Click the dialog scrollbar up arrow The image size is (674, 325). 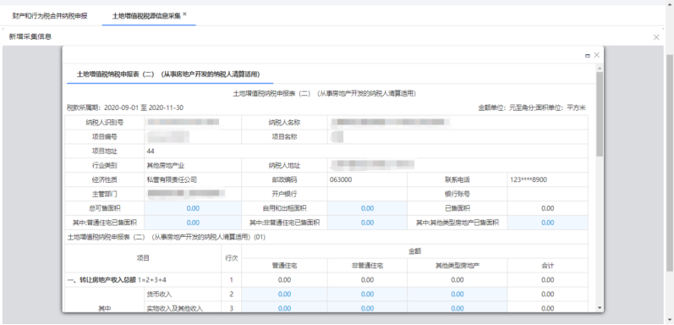tap(600, 68)
